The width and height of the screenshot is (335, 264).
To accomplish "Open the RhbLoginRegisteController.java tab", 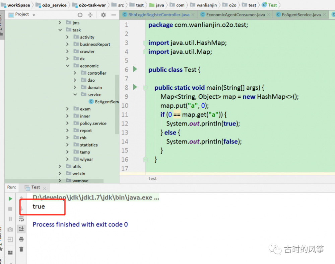I will tap(158, 14).
